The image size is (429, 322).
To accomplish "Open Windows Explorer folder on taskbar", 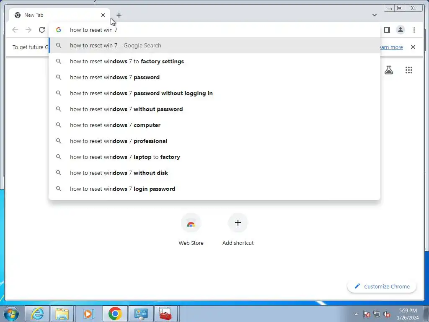I will (x=62, y=314).
